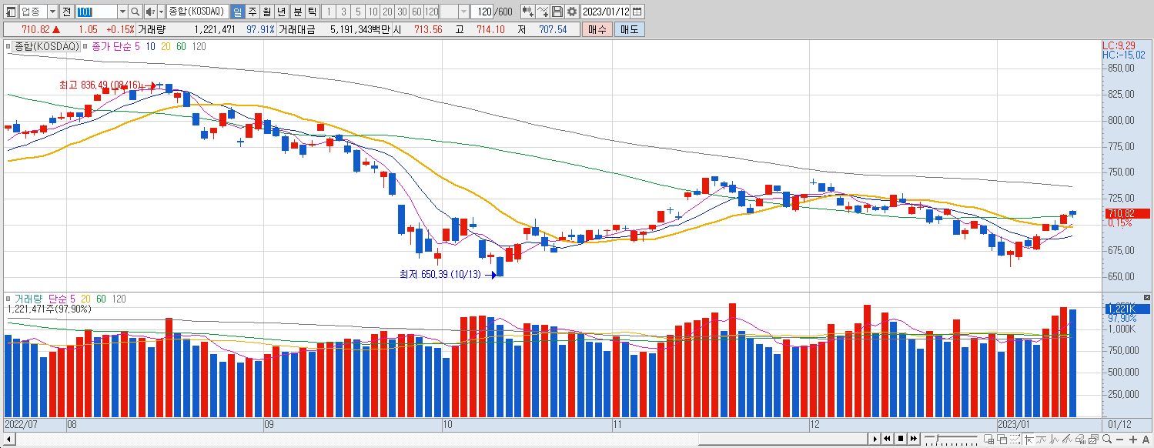Click the A text tool icon

click(x=1146, y=440)
